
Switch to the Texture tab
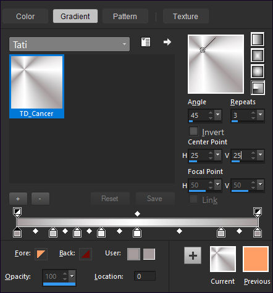(x=185, y=16)
